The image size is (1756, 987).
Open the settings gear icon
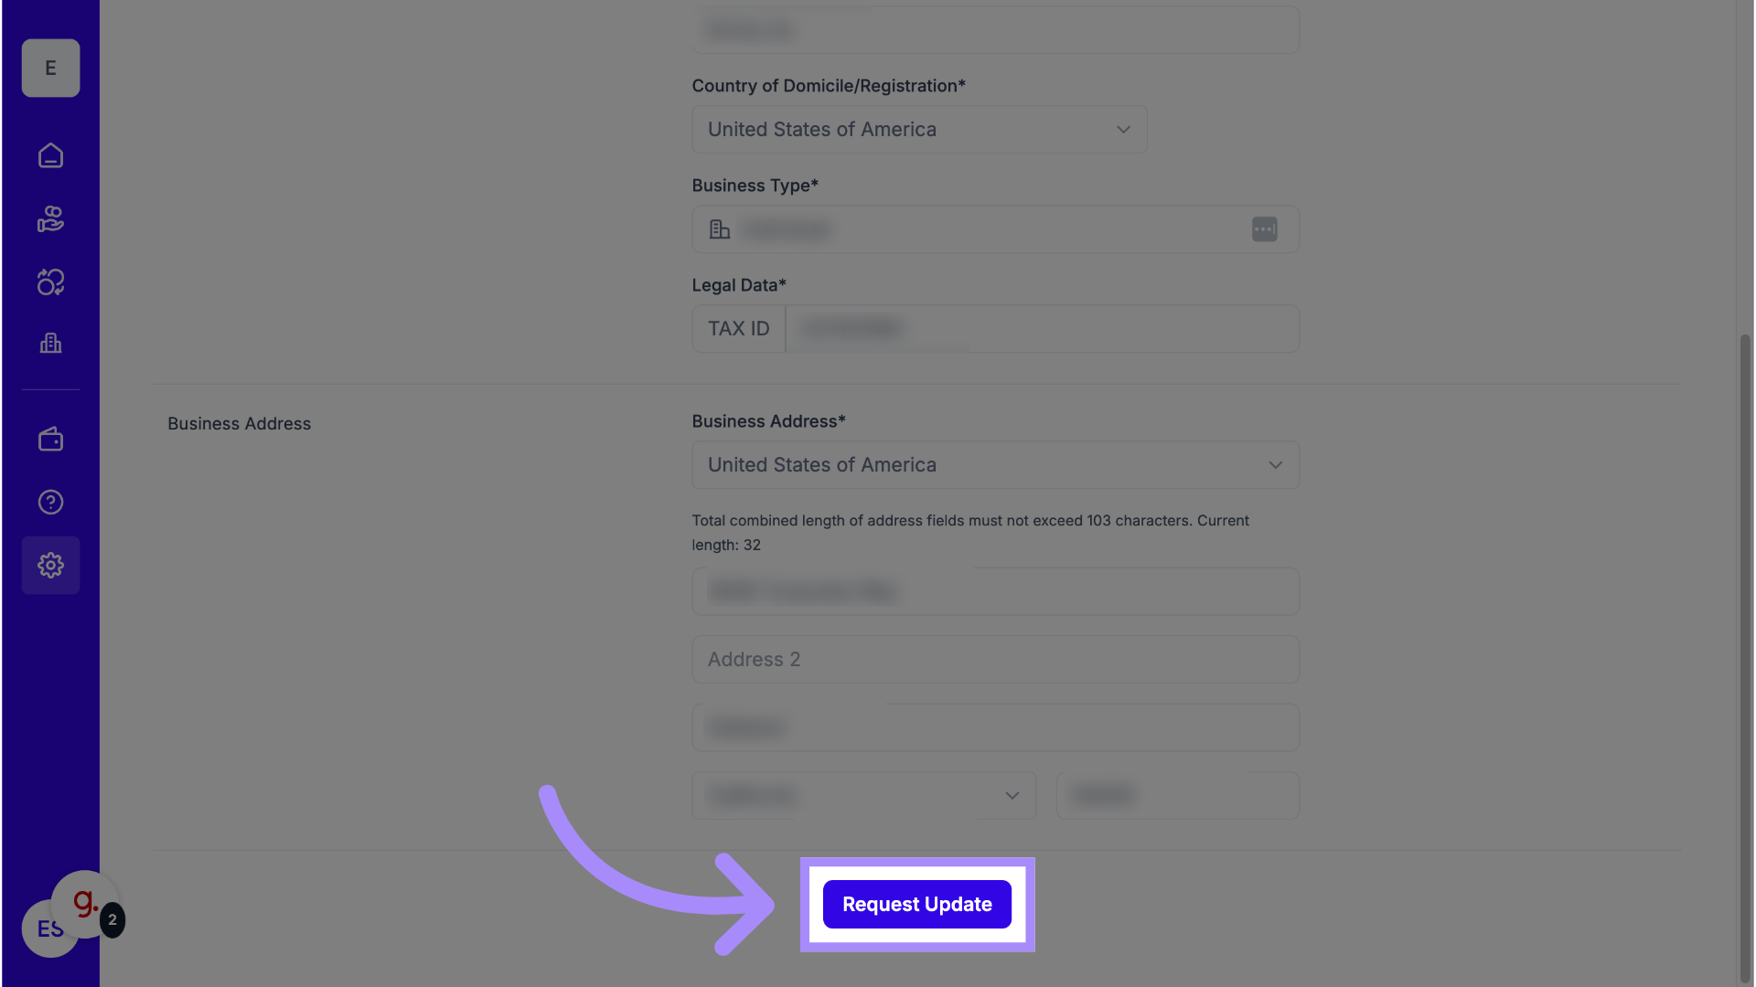[x=50, y=565]
